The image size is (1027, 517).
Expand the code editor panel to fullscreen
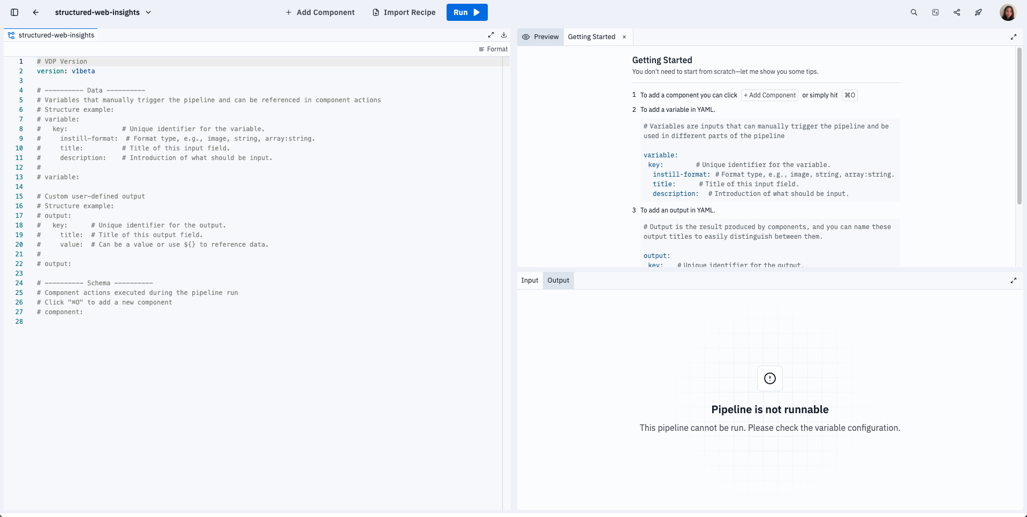click(490, 35)
